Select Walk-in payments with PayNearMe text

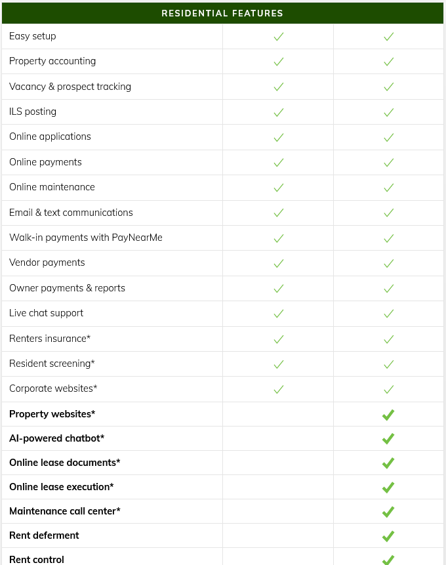pos(86,238)
